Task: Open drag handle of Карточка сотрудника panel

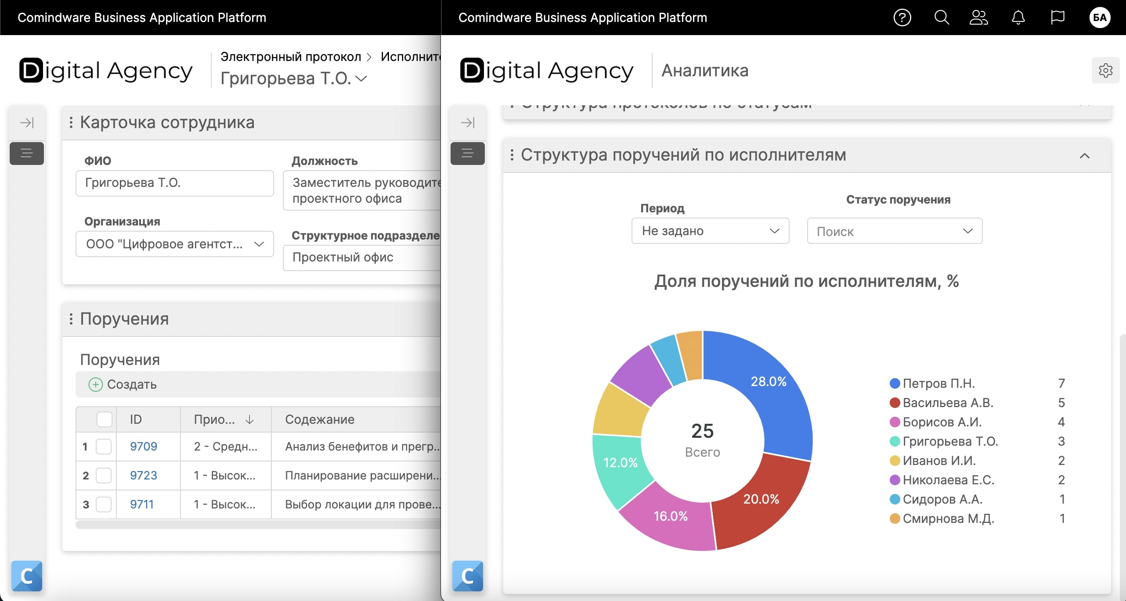Action: [71, 122]
